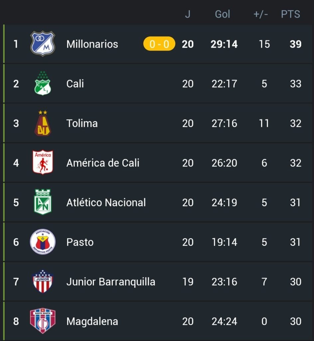Open the Junior Barranquilla team page
314x341 pixels.
pos(111,282)
